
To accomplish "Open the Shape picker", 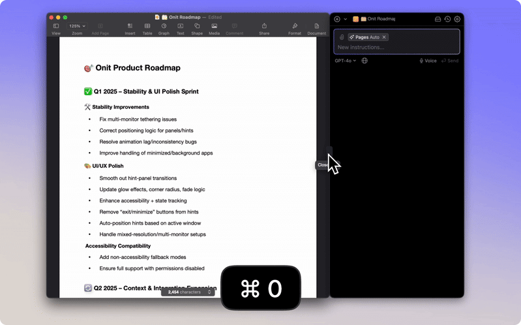I will coord(197,26).
